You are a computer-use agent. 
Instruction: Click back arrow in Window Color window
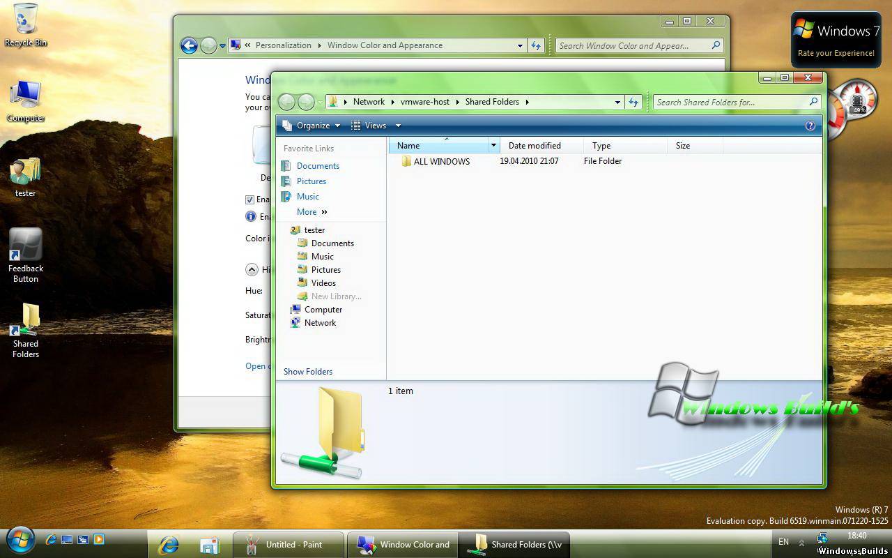point(189,45)
